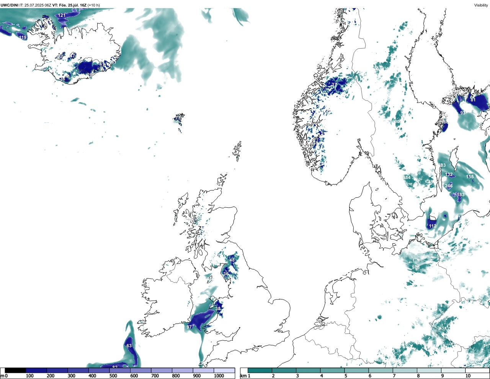This screenshot has width=490, height=379.
Task: Click the '119' value west of Iceland
Action: (x=23, y=37)
